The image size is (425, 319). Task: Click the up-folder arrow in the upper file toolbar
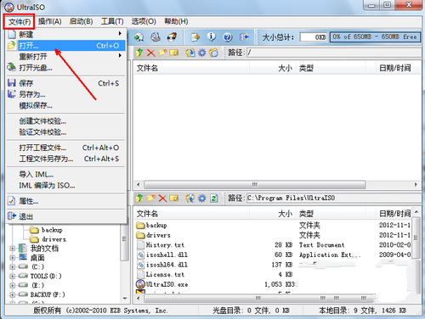pos(139,53)
